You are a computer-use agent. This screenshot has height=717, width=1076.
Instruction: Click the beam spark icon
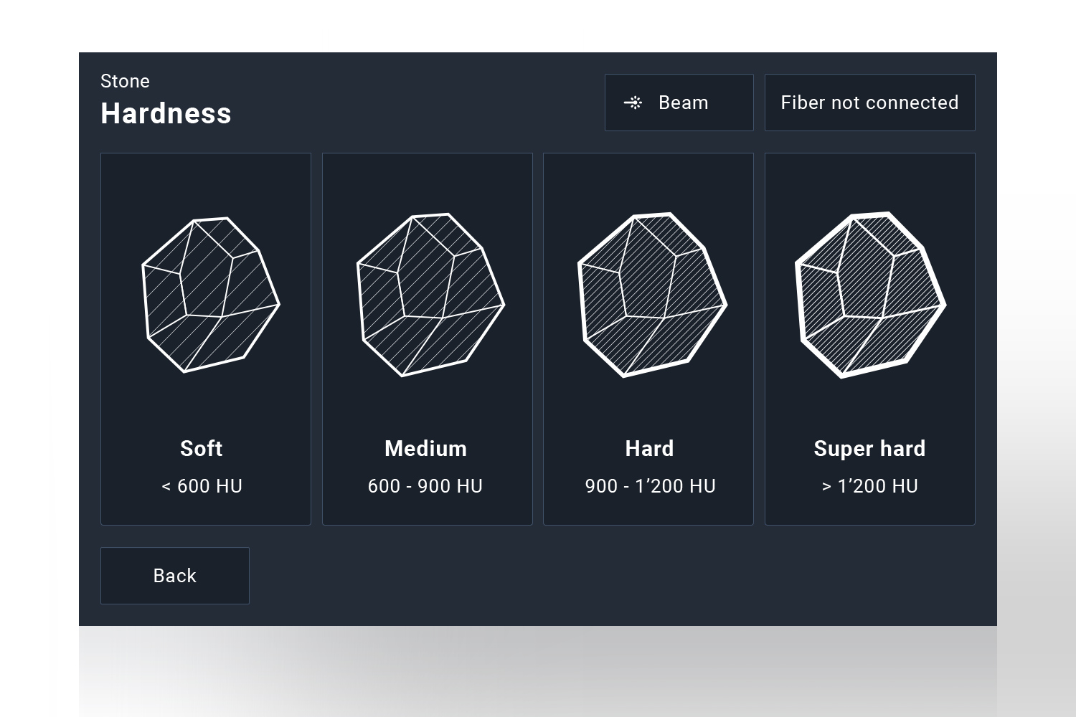tap(633, 103)
